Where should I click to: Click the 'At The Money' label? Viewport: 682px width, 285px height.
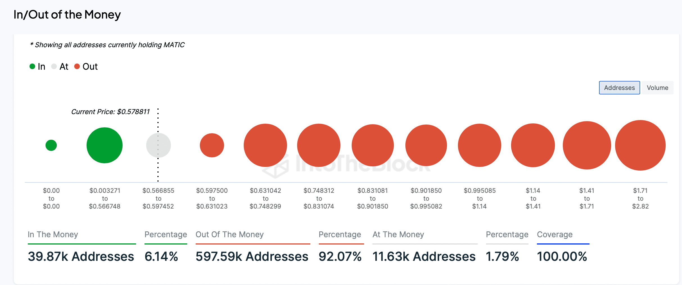(x=398, y=234)
